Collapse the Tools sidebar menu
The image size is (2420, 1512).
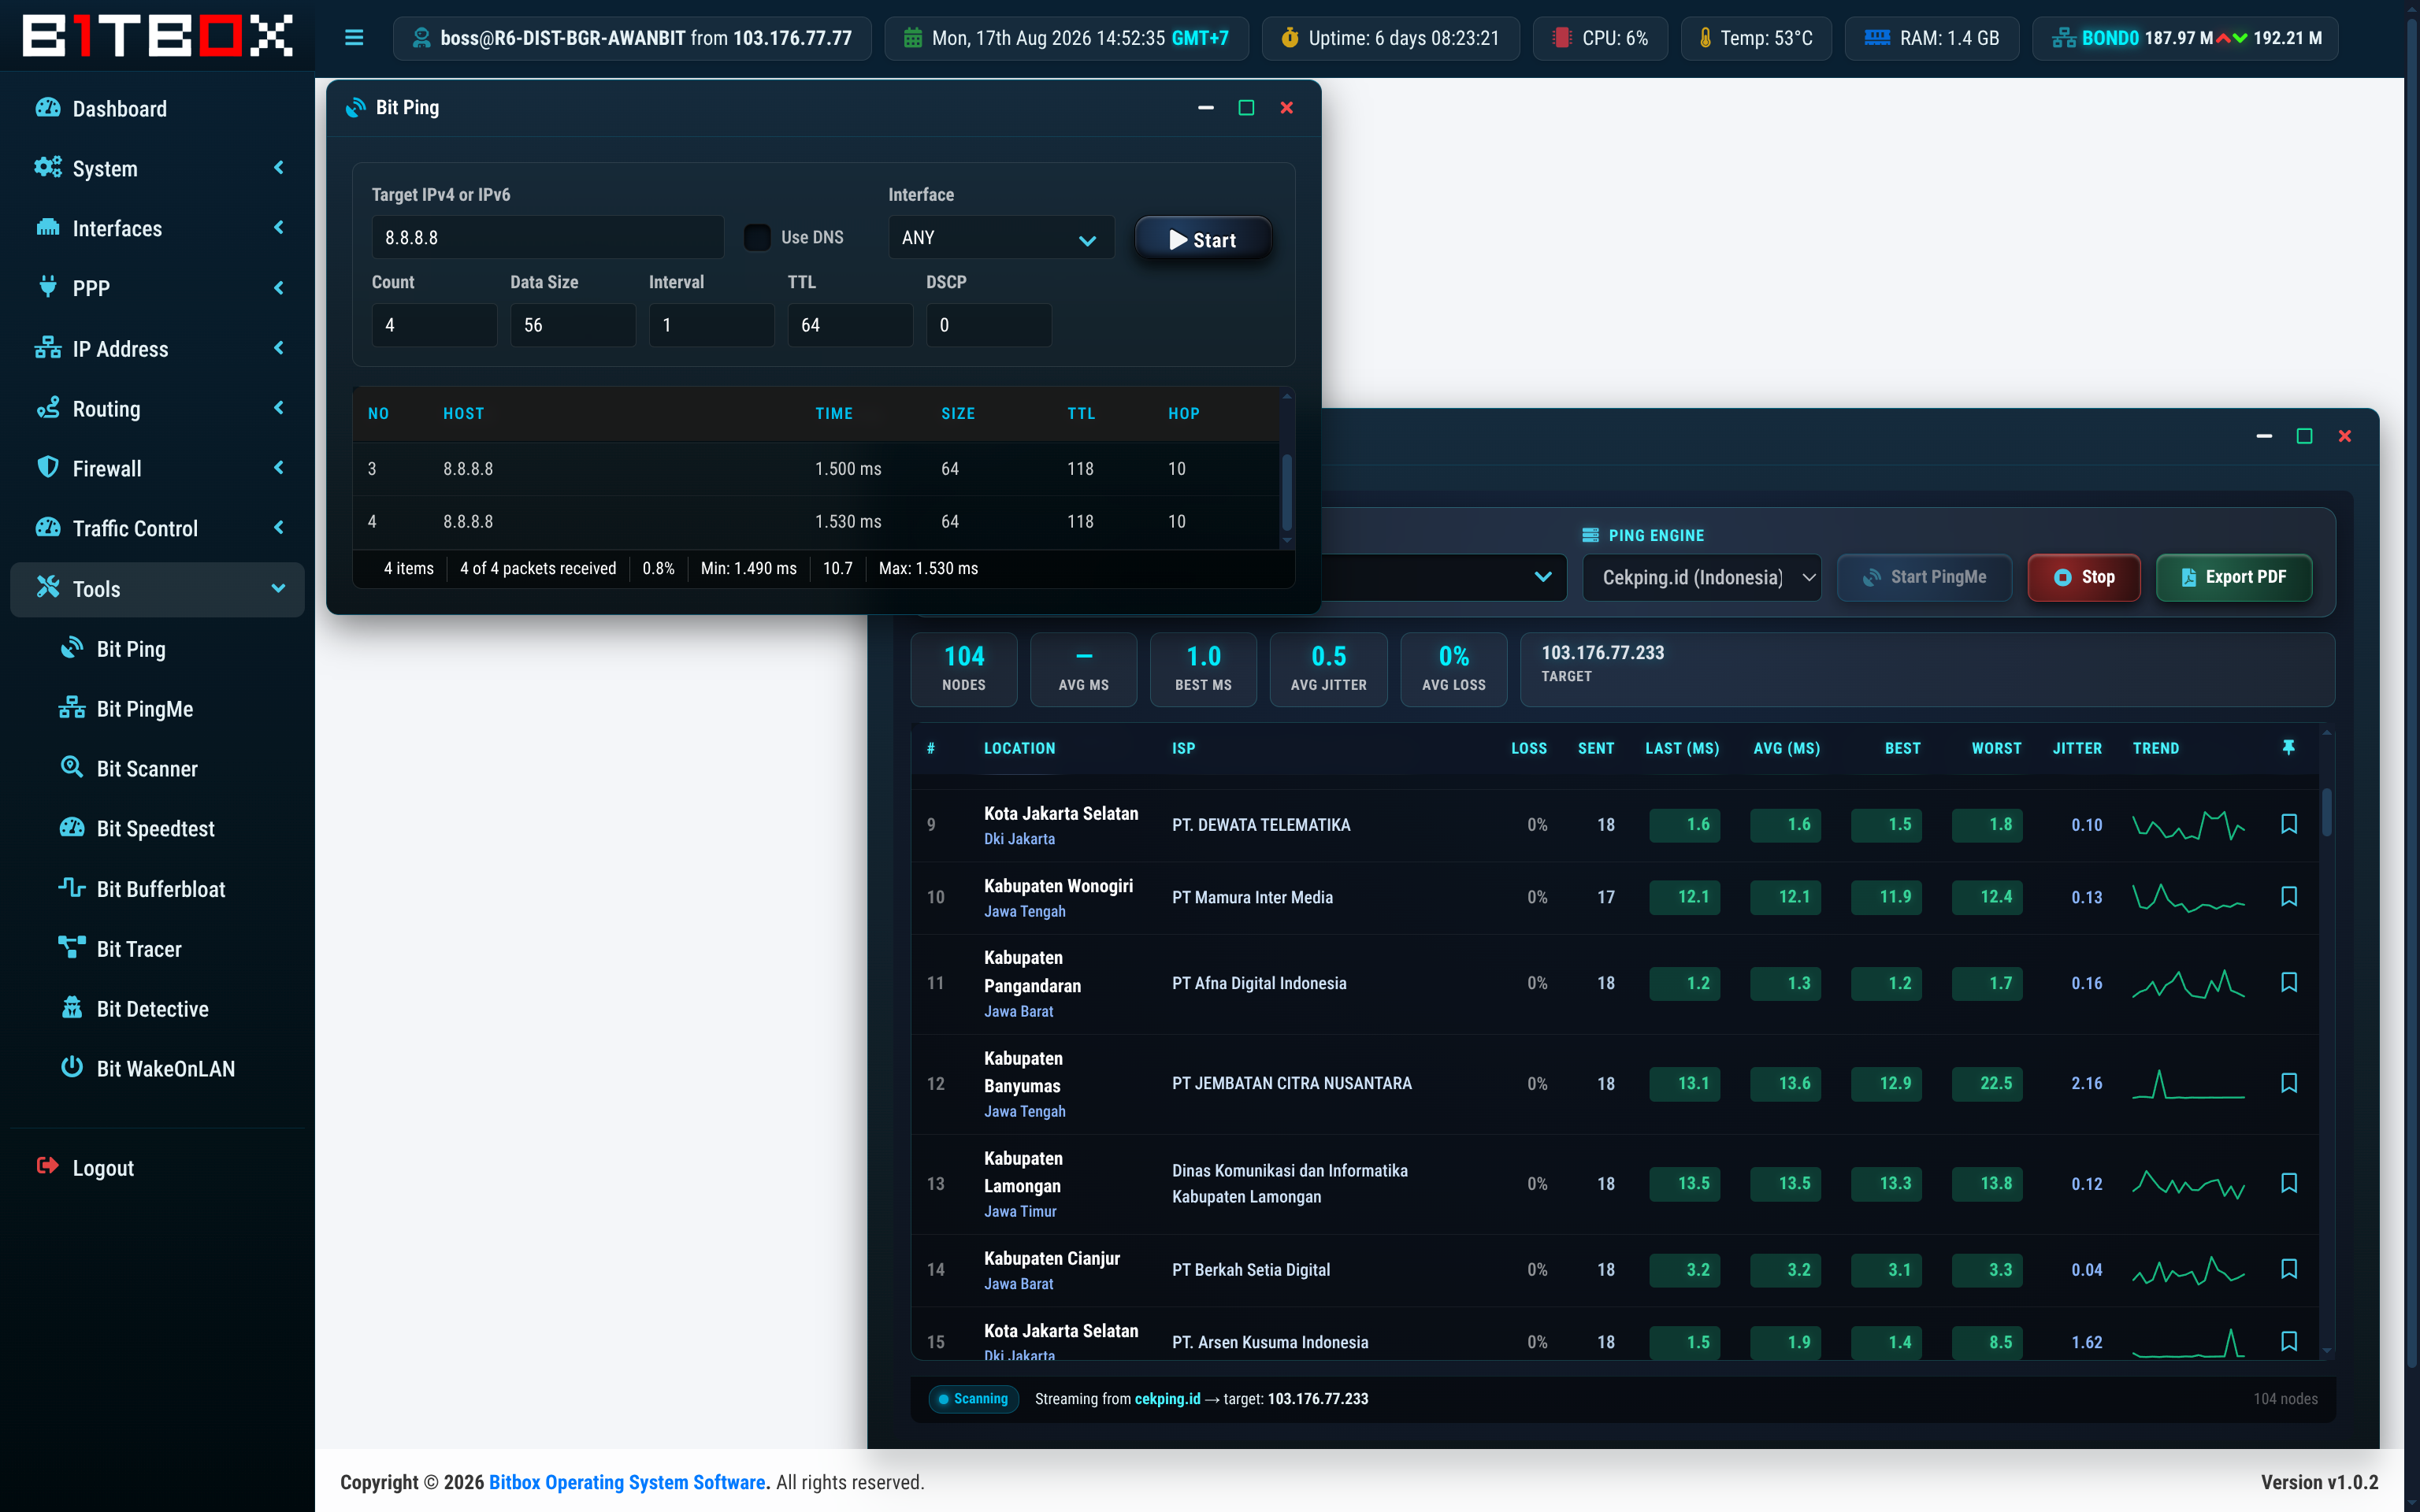pos(157,589)
